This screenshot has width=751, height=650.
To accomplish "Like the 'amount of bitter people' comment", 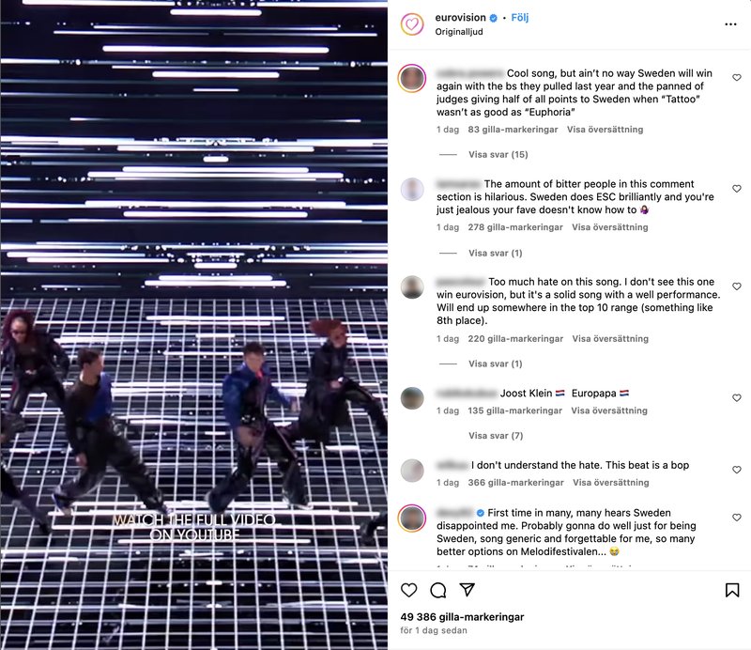I will click(x=737, y=189).
